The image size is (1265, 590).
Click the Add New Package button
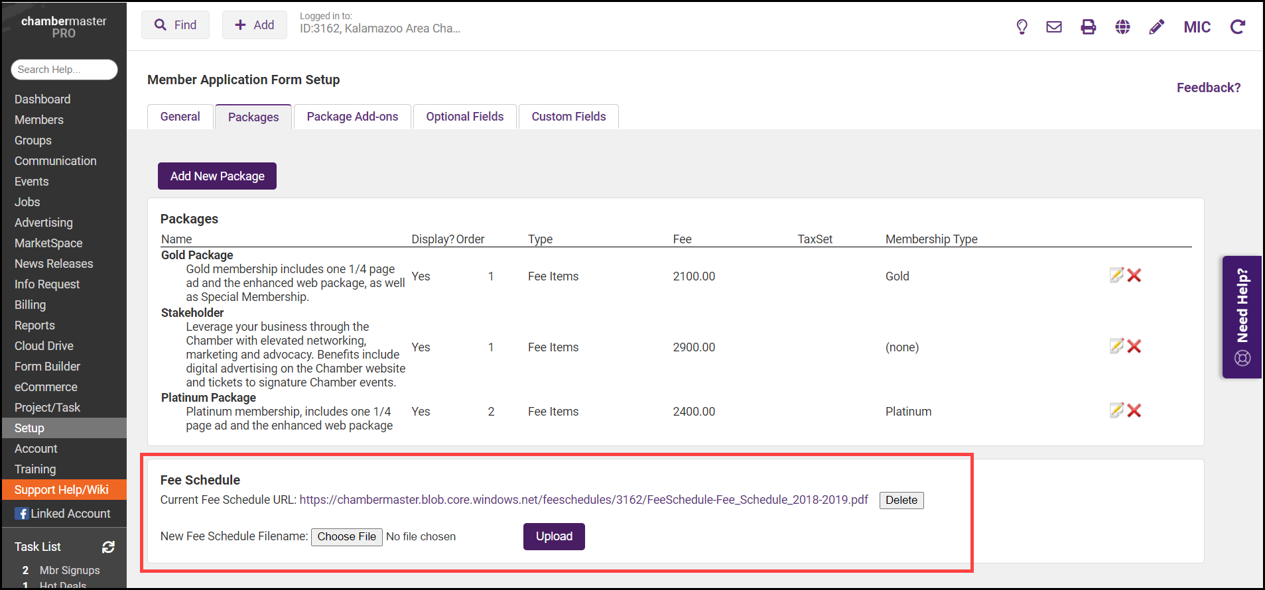(x=217, y=176)
